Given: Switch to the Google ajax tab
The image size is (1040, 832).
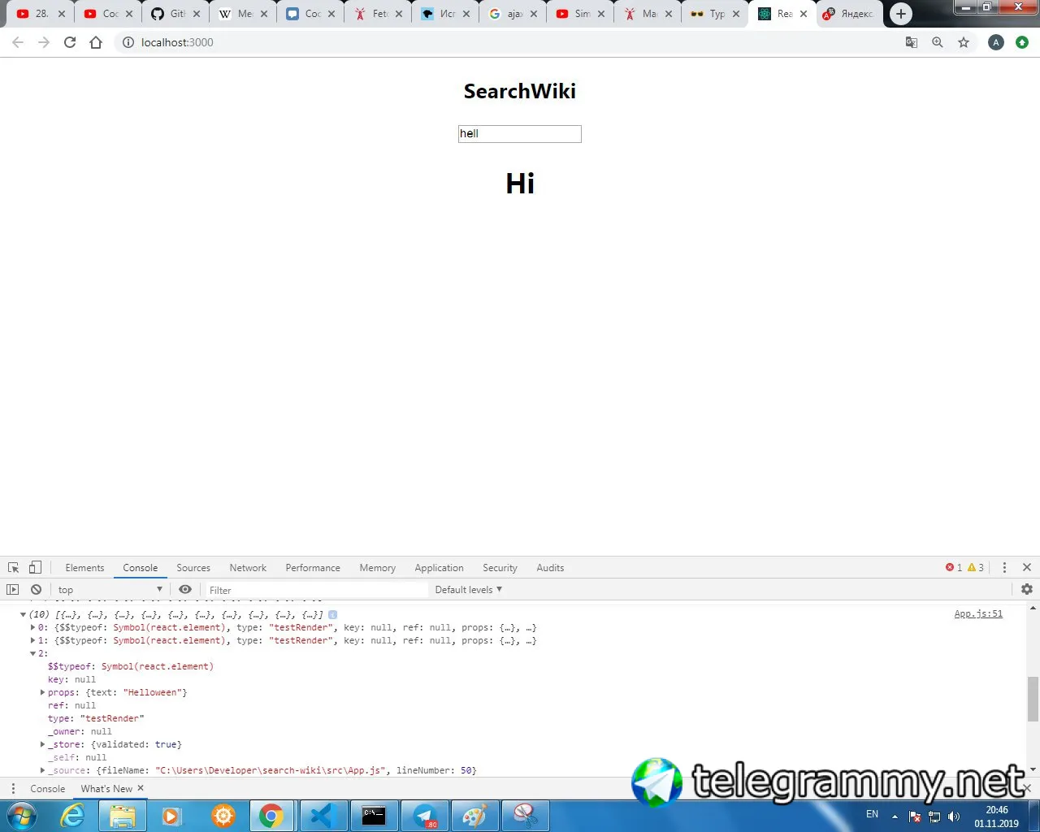Looking at the screenshot, I should point(513,14).
